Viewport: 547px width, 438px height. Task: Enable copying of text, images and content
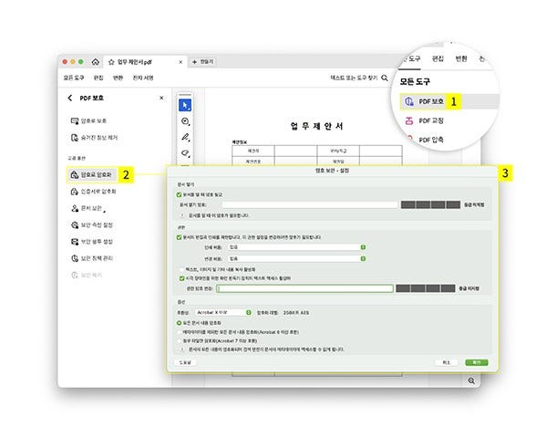coord(181,270)
